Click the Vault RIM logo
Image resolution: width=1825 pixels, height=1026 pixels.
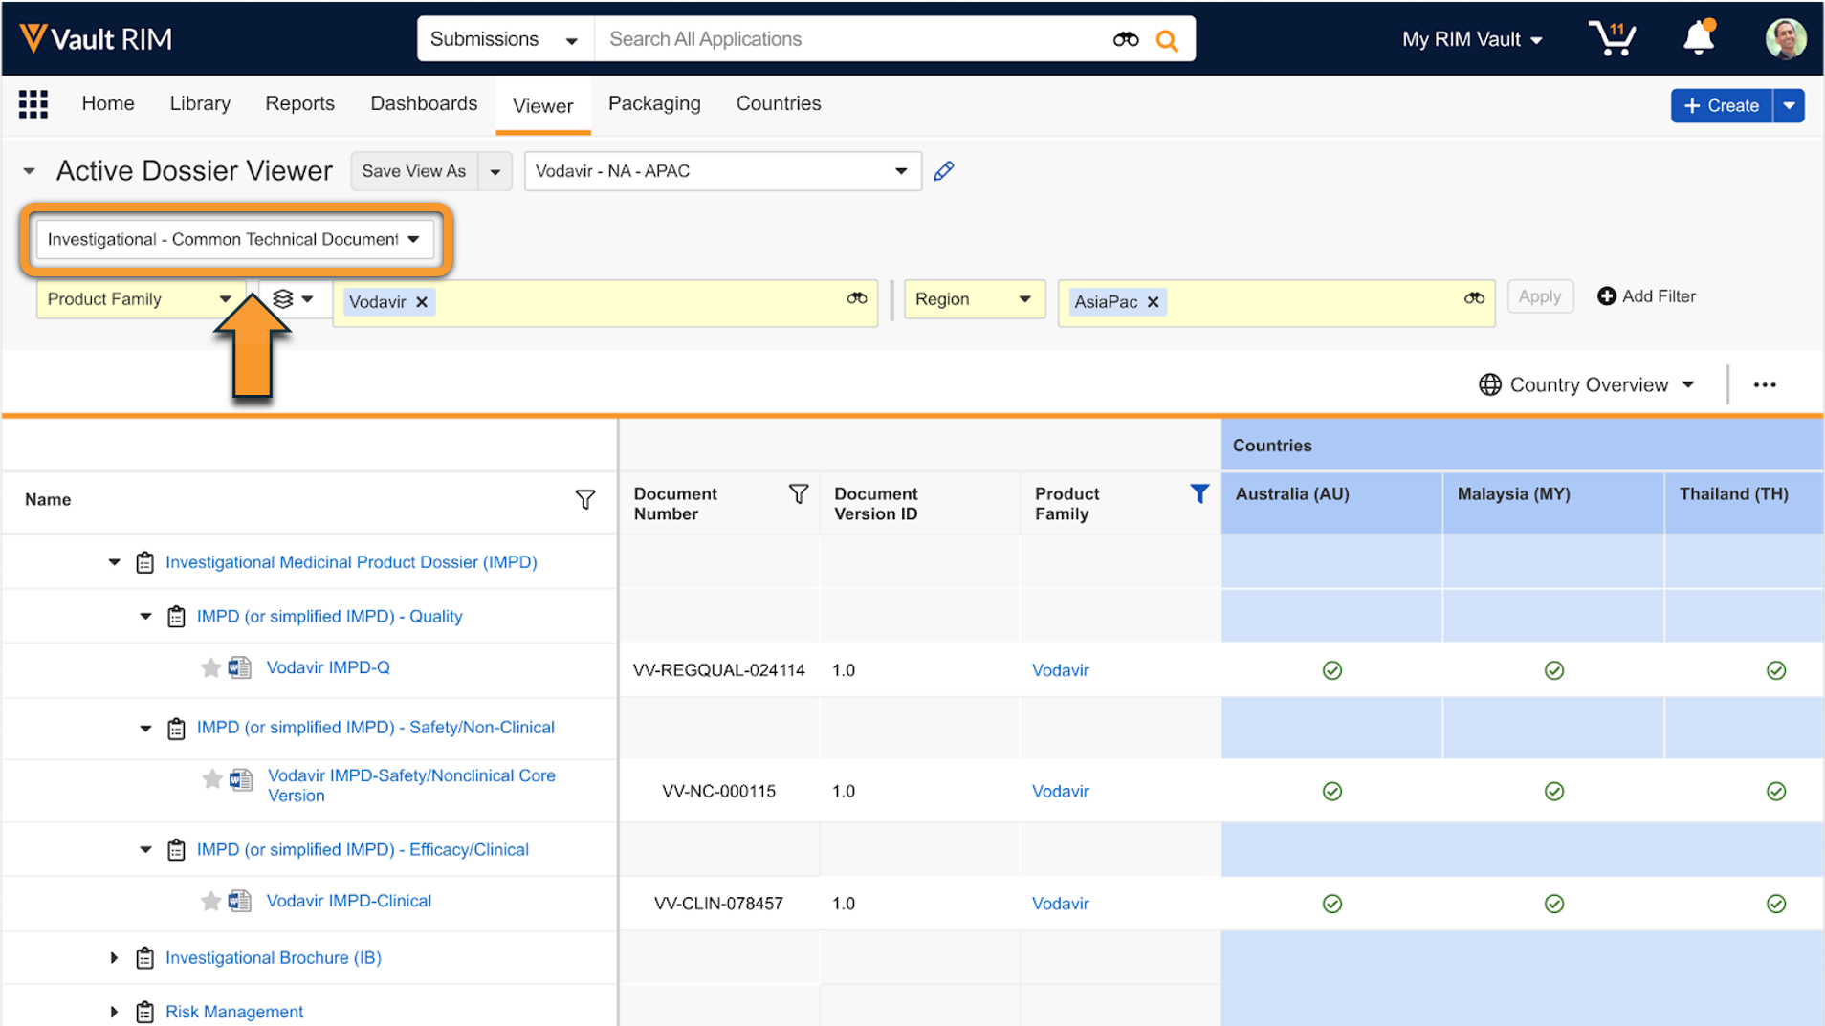tap(96, 38)
